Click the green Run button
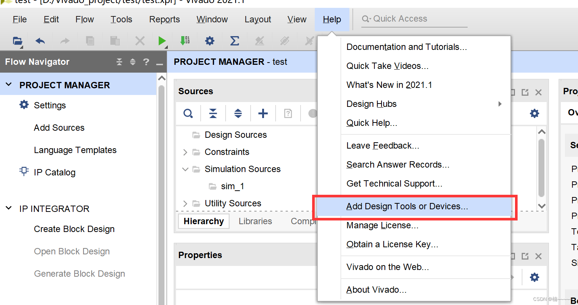This screenshot has width=578, height=305. [x=162, y=41]
